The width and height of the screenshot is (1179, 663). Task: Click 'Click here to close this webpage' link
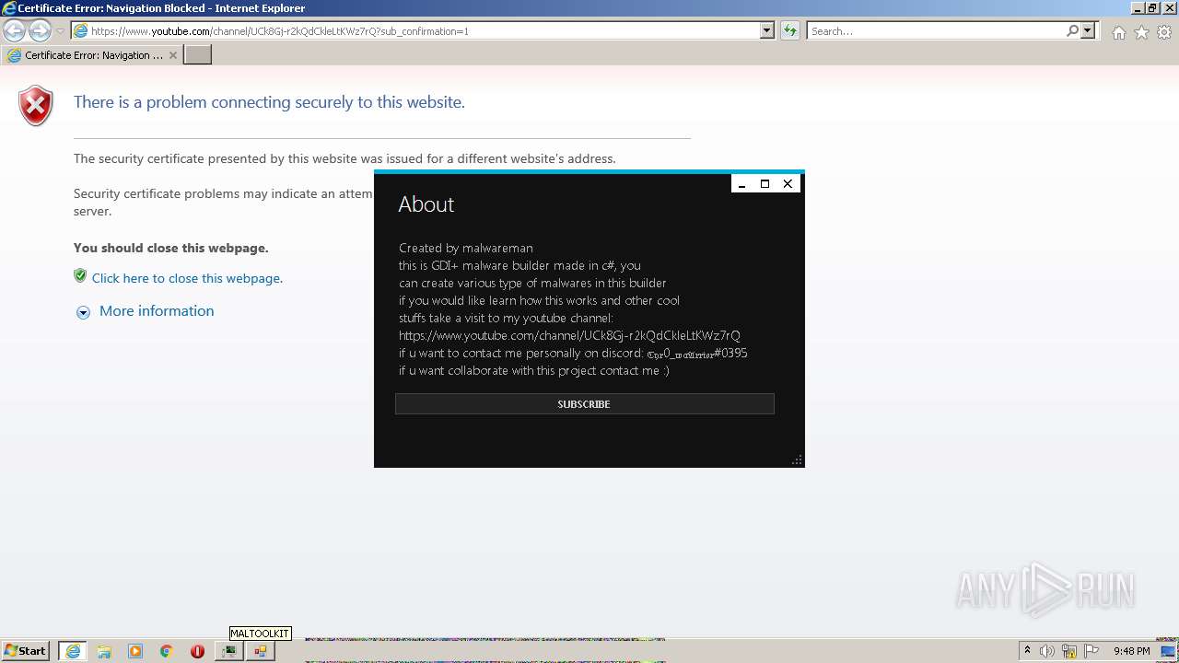pyautogui.click(x=187, y=278)
